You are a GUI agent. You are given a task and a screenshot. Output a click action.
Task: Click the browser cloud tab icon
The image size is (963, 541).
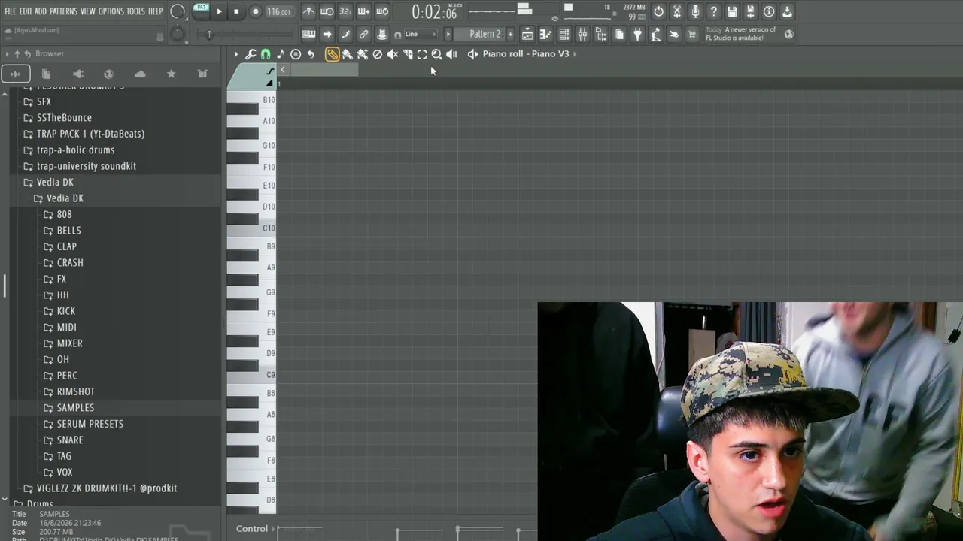click(x=140, y=74)
